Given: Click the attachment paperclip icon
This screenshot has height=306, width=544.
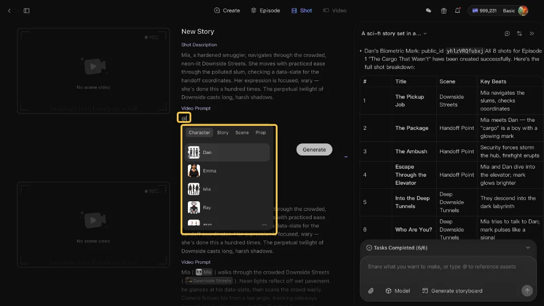Looking at the screenshot, I should (371, 291).
